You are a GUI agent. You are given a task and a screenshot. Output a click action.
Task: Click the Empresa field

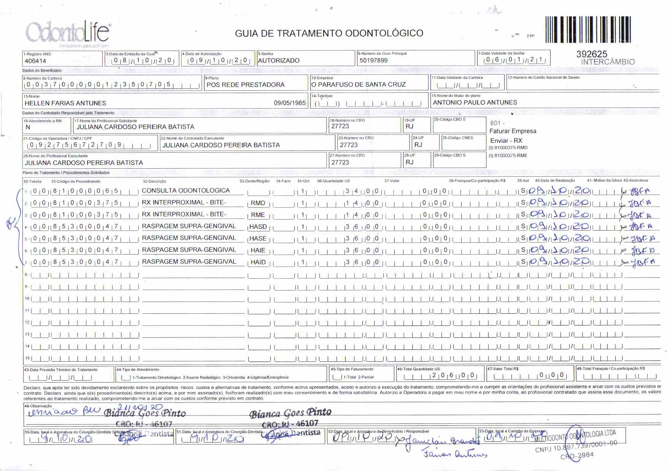point(368,84)
